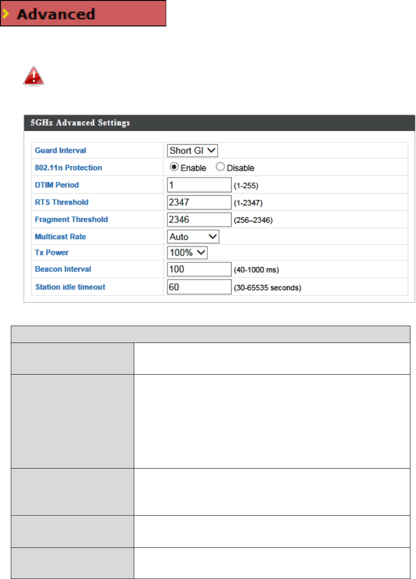Open the Tx Power dropdown
The image size is (416, 579).
[x=187, y=252]
